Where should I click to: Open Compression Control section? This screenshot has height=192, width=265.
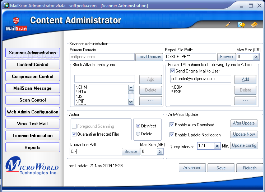pos(33,76)
